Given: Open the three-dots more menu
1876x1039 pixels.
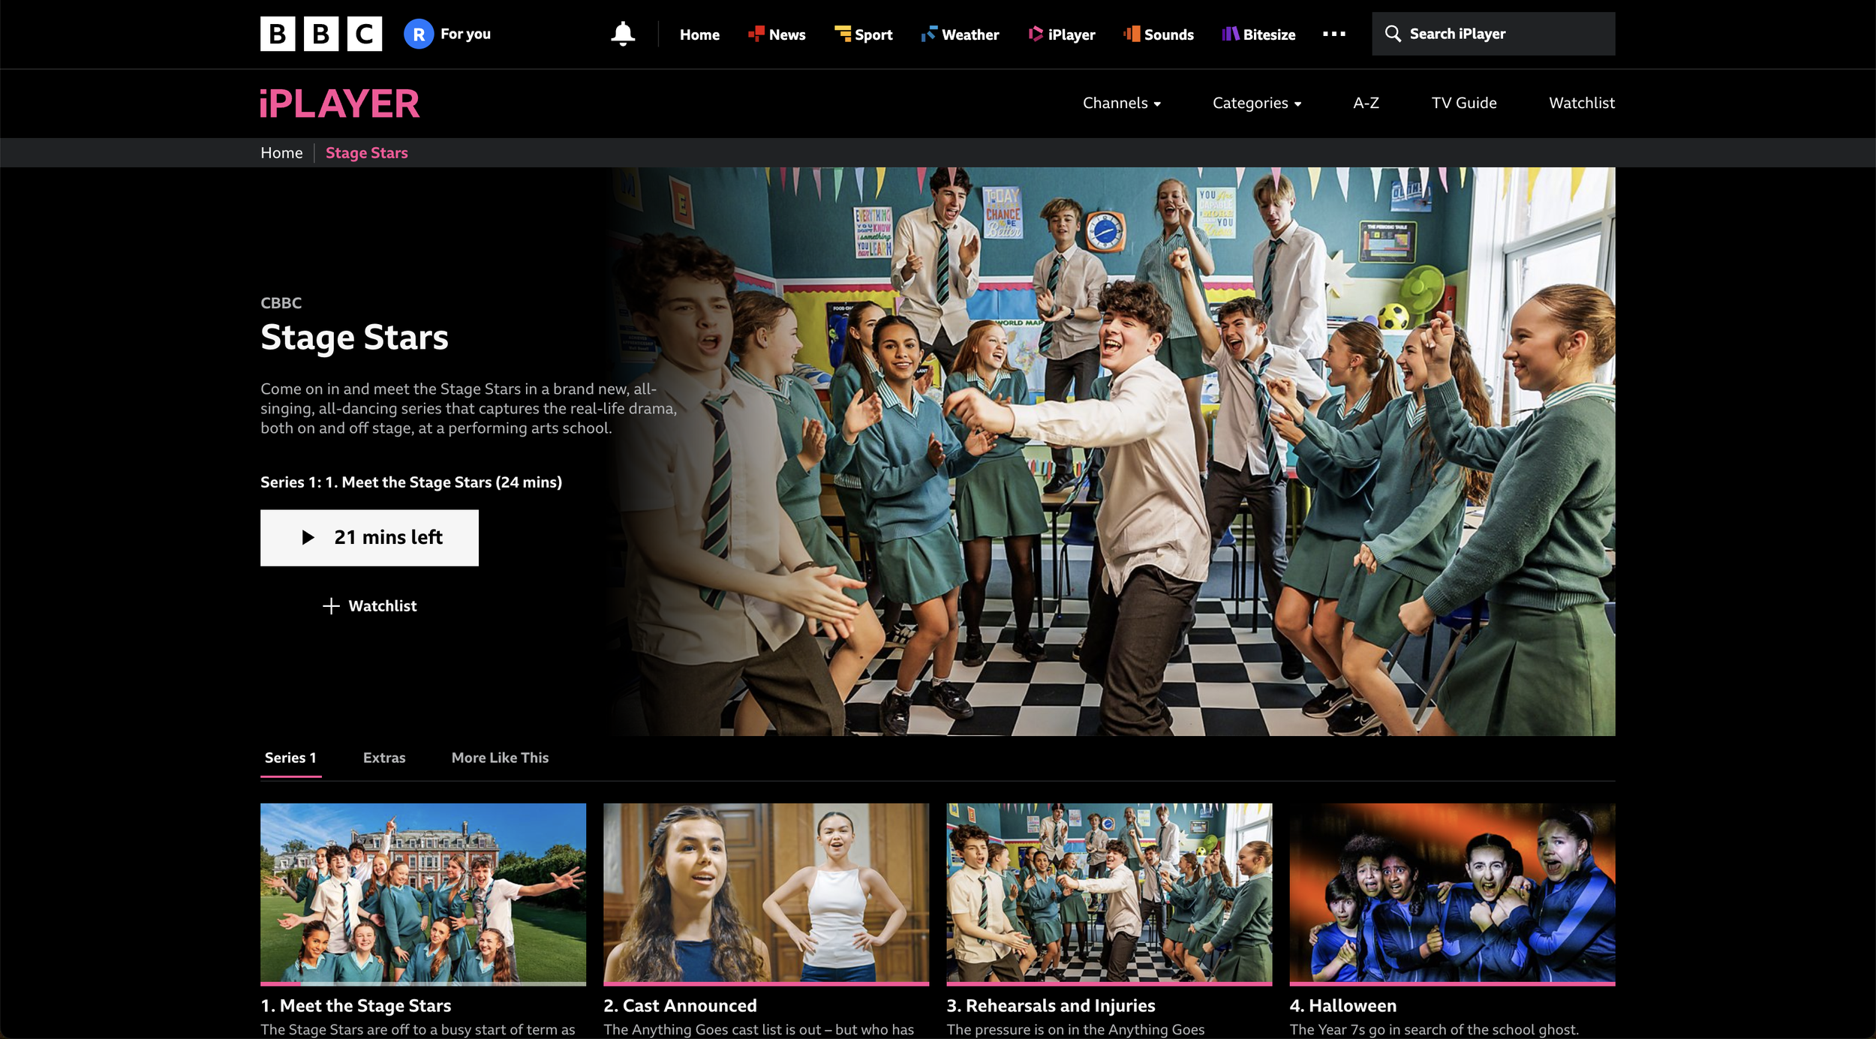Looking at the screenshot, I should [1333, 34].
